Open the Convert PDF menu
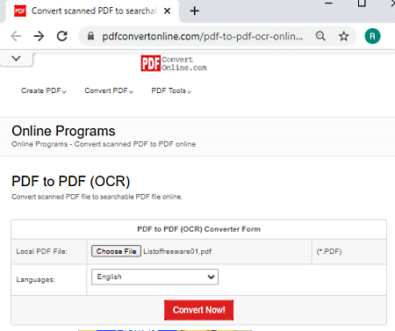 (109, 91)
